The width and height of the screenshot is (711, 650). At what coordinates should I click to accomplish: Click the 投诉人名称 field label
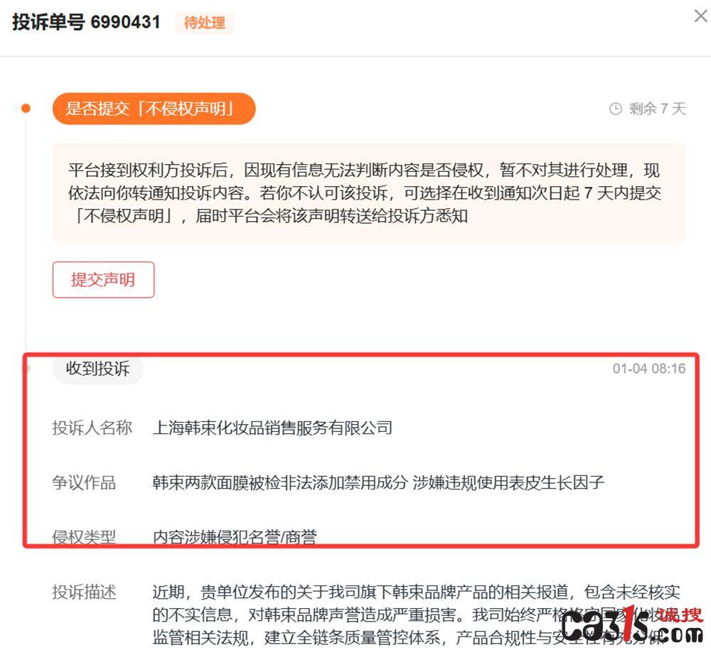click(92, 428)
